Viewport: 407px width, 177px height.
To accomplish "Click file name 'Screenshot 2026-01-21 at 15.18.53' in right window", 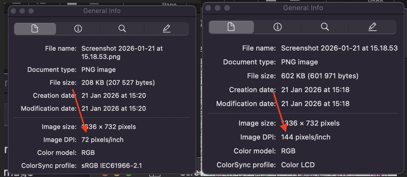I will coord(339,48).
